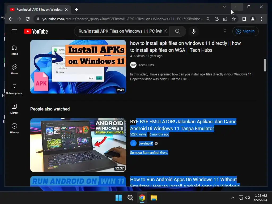Clear the YouTube search box text
272x204 pixels.
[x=165, y=31]
